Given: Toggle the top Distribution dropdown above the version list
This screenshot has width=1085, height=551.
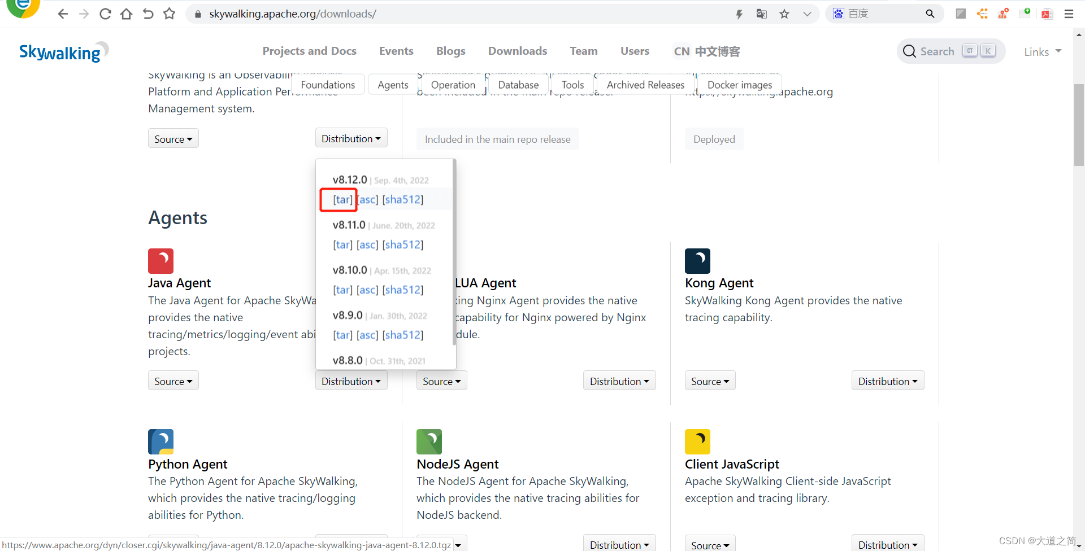Looking at the screenshot, I should click(x=351, y=138).
